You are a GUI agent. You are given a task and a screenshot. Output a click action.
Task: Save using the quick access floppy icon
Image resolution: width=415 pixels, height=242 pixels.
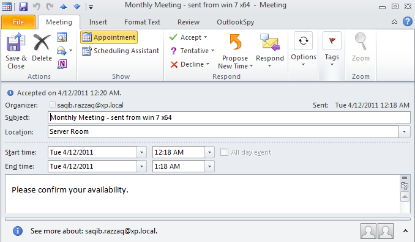(23, 7)
